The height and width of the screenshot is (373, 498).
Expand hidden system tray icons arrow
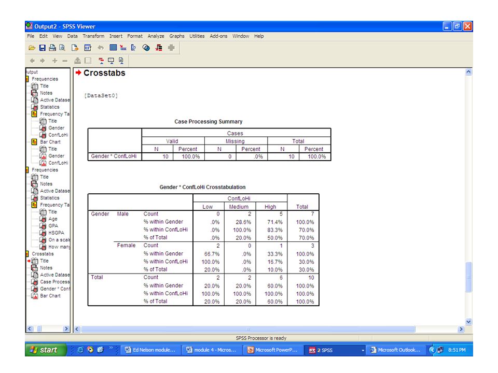pos(432,350)
